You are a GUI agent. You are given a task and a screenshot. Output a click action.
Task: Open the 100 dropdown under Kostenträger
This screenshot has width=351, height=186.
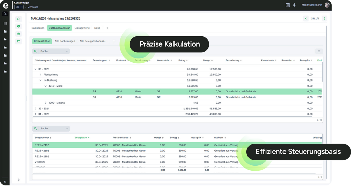(19, 7)
